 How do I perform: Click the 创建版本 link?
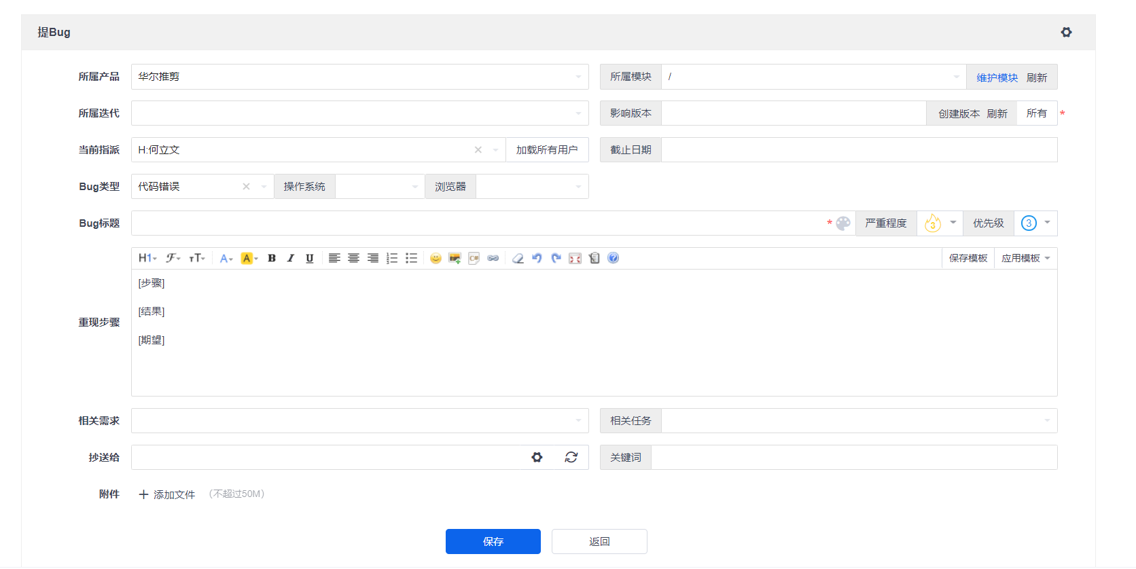[x=959, y=113]
